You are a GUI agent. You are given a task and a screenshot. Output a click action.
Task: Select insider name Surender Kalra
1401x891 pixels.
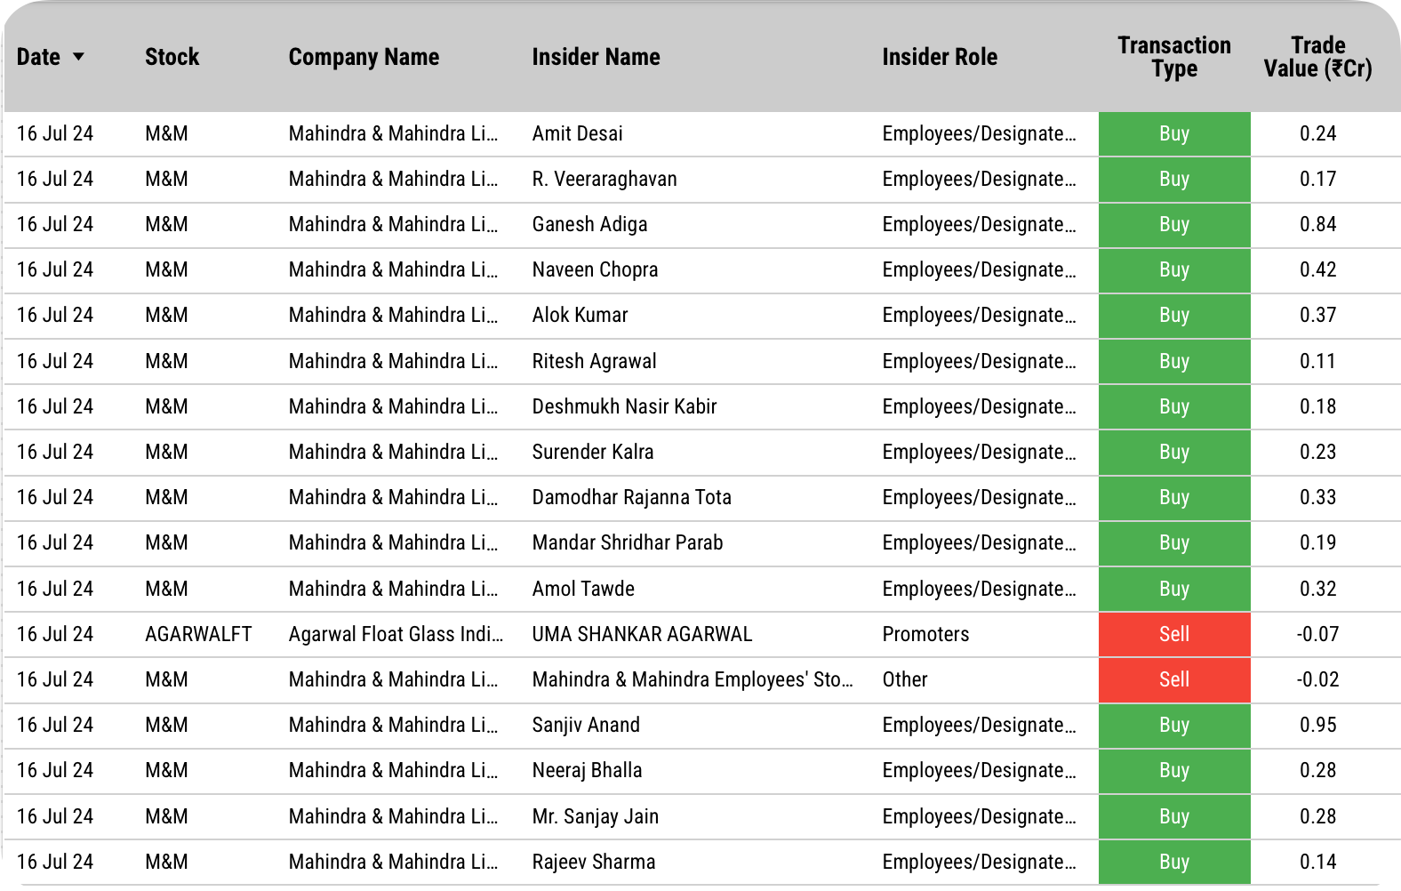(593, 452)
